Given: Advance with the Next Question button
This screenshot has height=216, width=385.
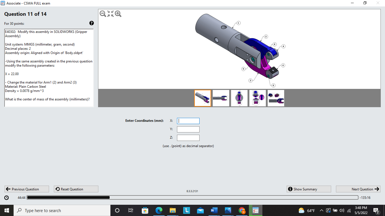Looking at the screenshot, I should [358, 189].
